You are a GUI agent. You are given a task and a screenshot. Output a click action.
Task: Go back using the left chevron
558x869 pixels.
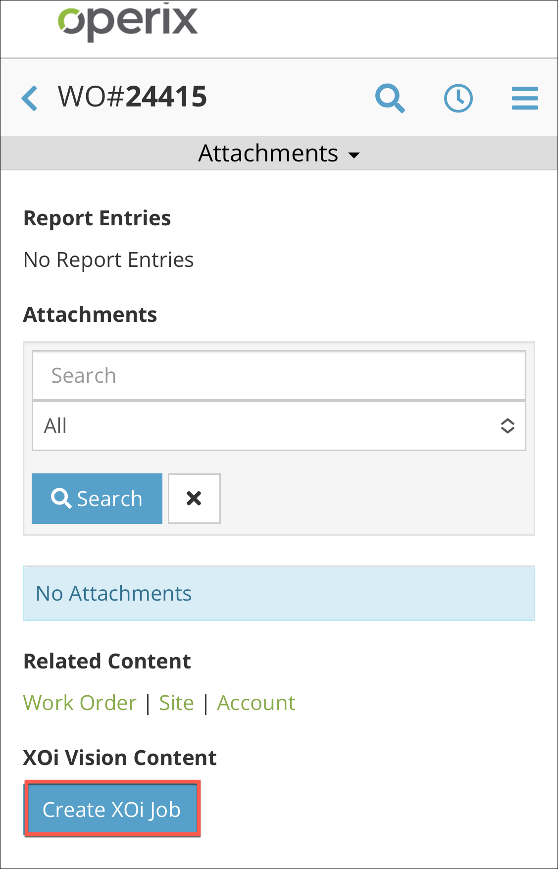coord(30,98)
